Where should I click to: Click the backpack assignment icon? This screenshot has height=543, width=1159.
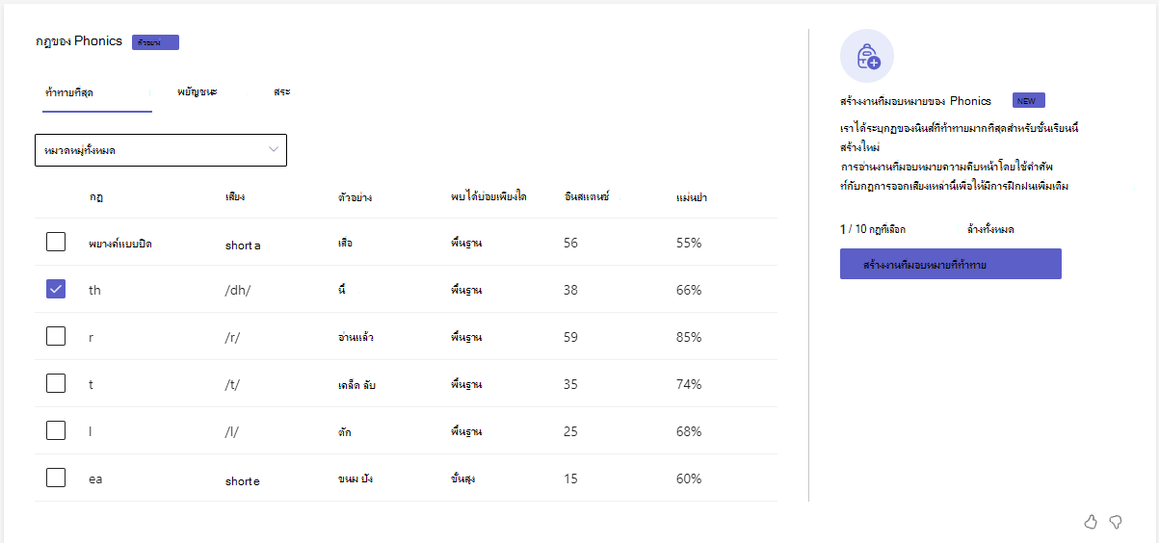point(867,56)
